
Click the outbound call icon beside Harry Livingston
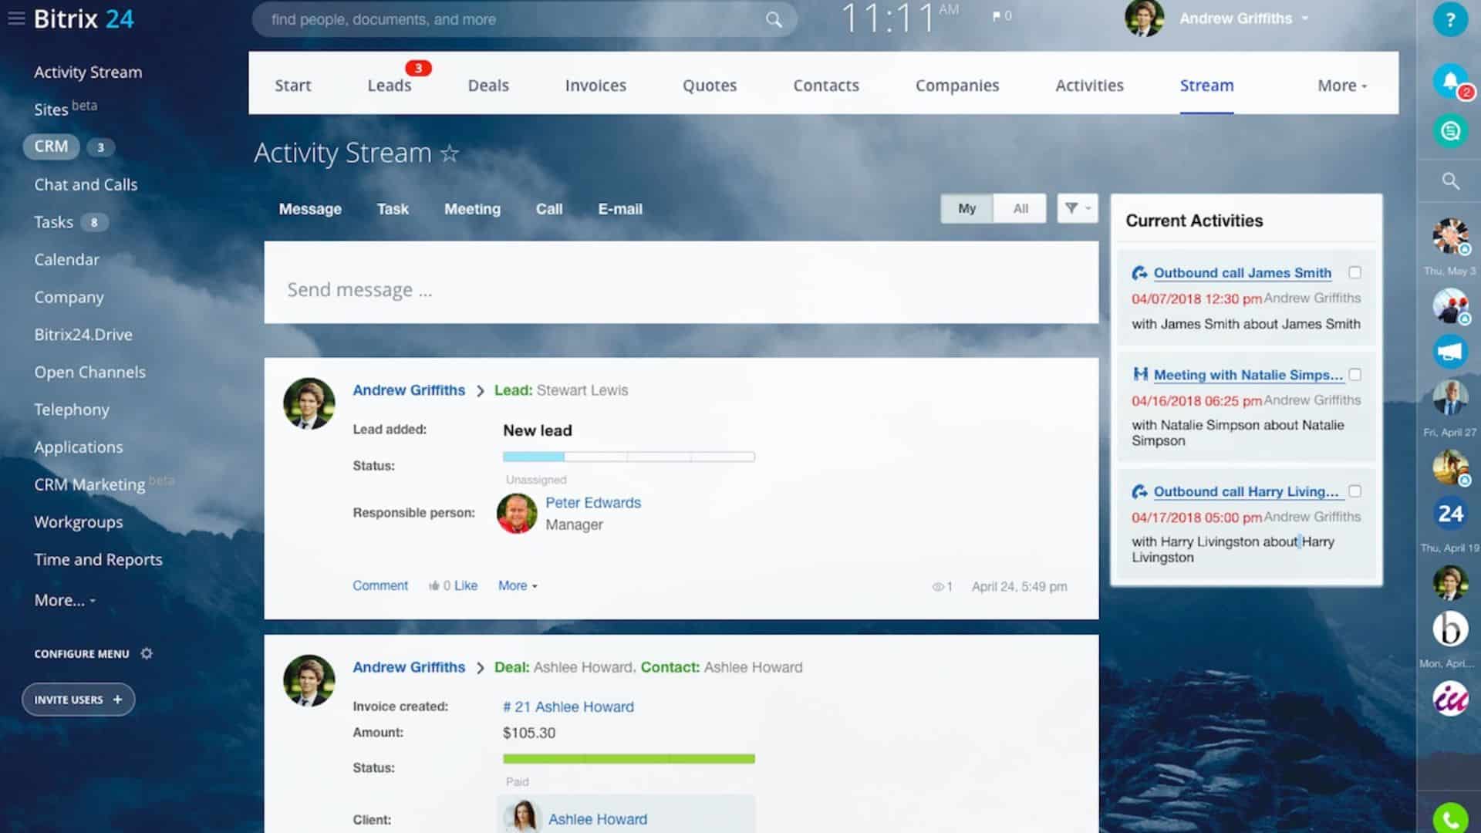point(1139,491)
